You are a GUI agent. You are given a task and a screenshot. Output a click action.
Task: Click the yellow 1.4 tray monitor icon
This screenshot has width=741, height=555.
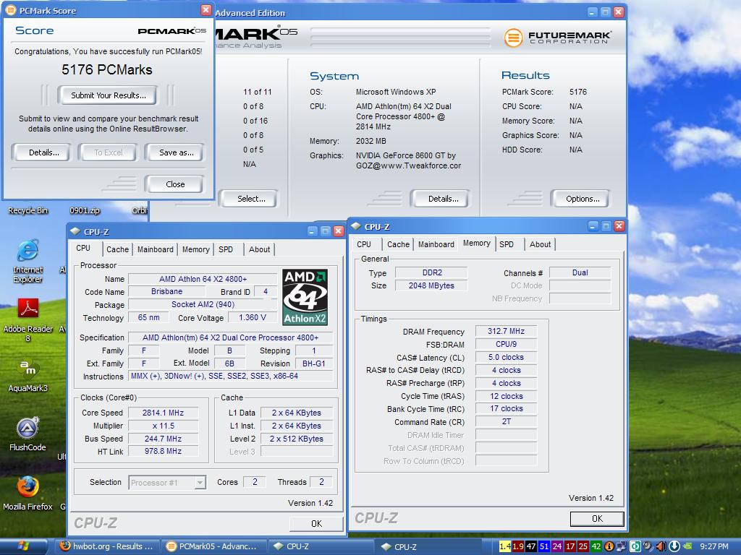504,546
